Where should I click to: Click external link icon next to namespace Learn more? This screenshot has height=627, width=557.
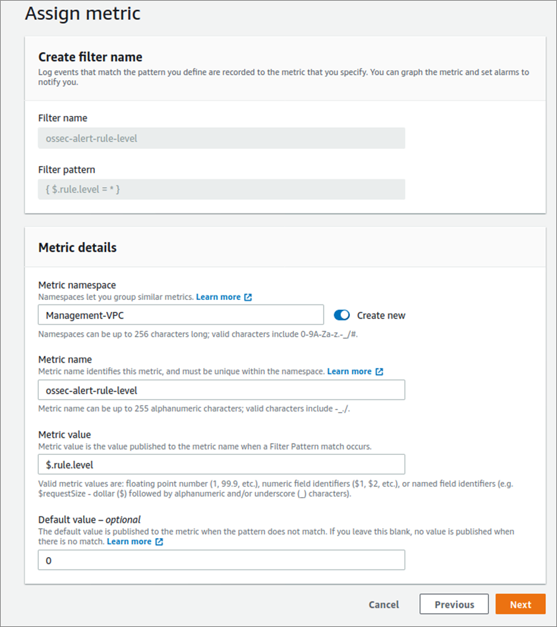point(248,297)
